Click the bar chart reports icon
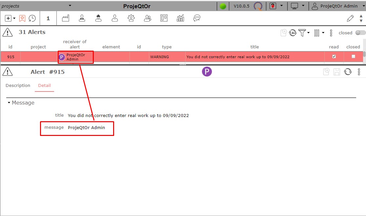Image resolution: width=366 pixels, height=216 pixels. pyautogui.click(x=180, y=18)
